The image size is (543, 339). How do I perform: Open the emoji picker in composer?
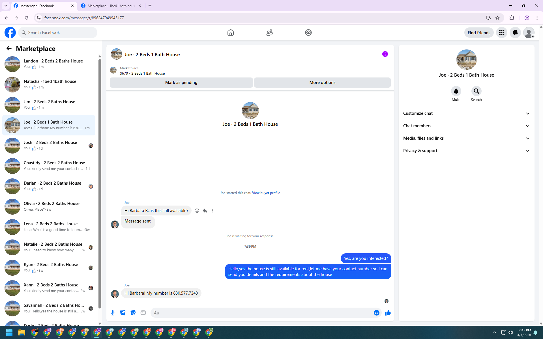point(376,313)
